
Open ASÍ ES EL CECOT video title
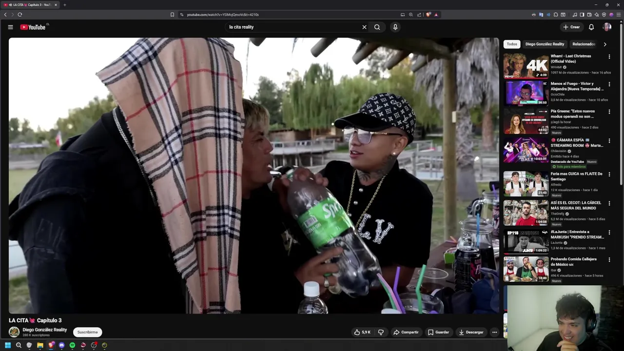(x=576, y=205)
